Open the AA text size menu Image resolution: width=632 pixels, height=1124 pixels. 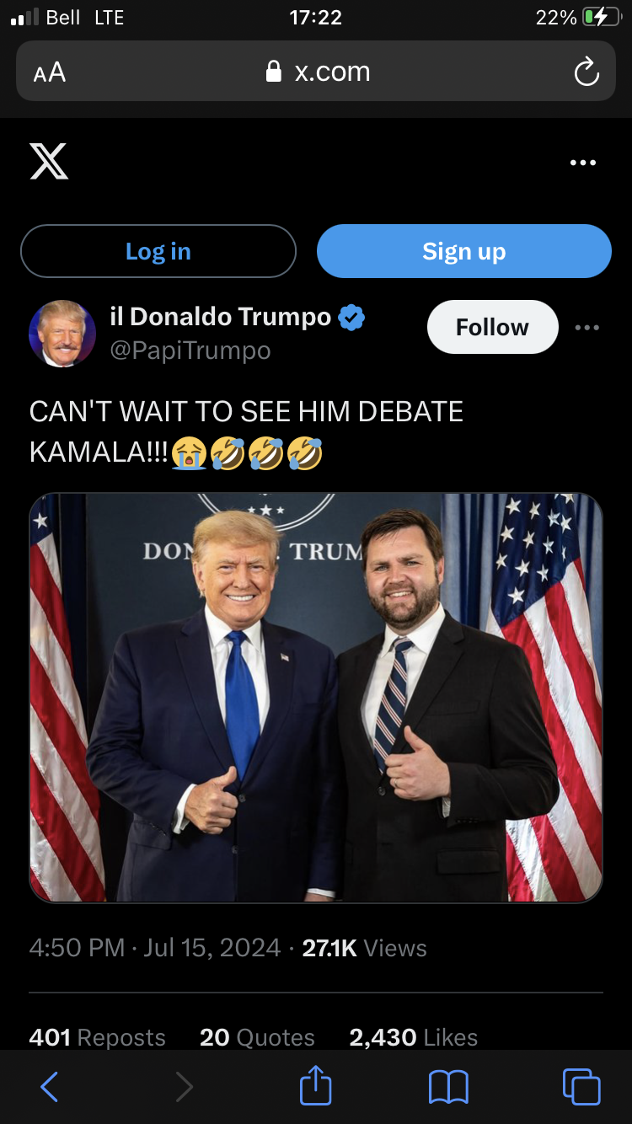point(50,72)
